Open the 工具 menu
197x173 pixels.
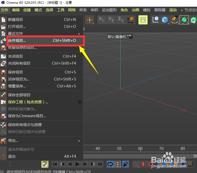click(x=61, y=10)
